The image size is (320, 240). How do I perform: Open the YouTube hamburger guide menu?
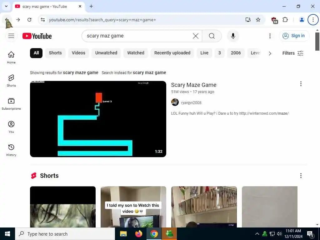coord(11,36)
